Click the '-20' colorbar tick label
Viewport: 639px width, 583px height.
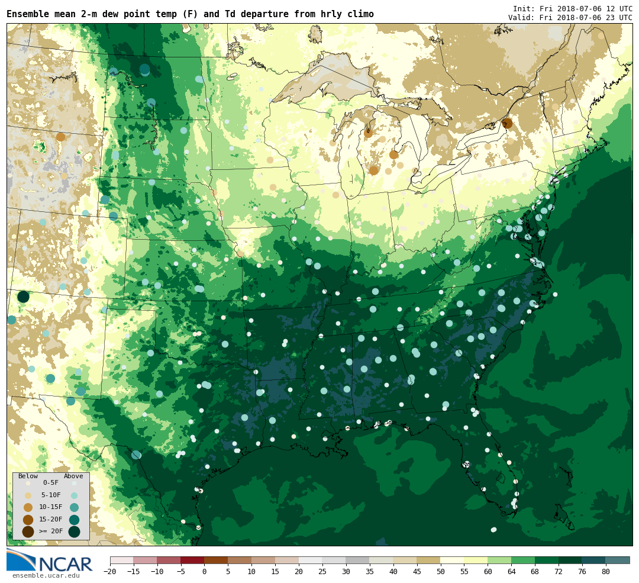(x=110, y=572)
